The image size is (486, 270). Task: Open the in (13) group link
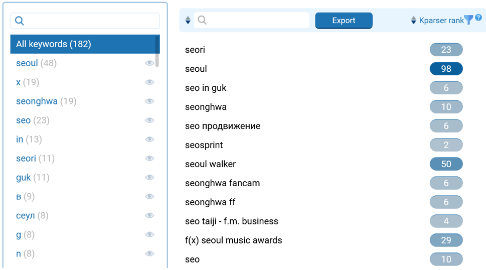(20, 140)
